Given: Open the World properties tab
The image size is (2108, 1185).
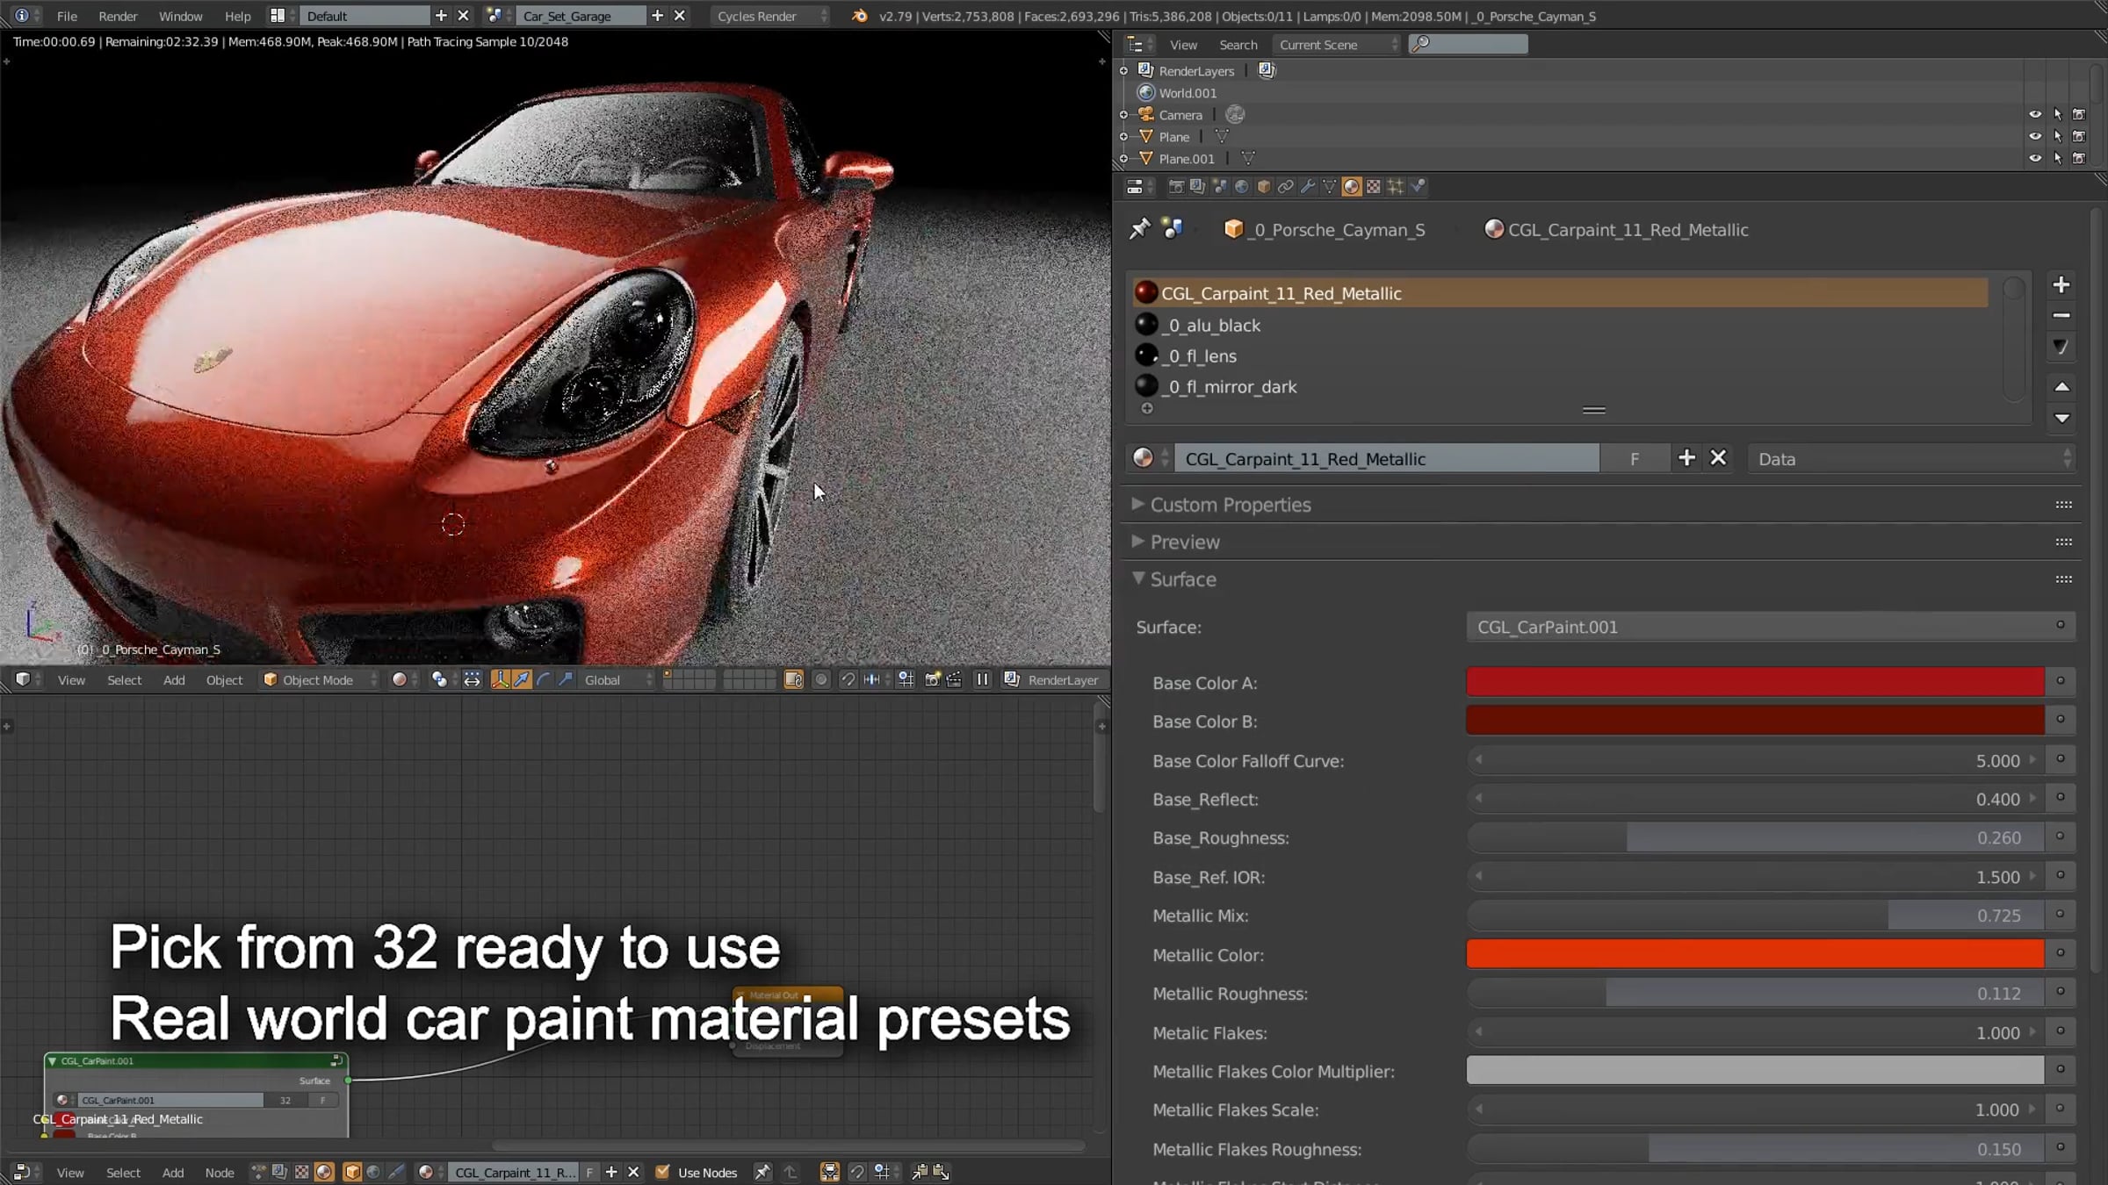Looking at the screenshot, I should pyautogui.click(x=1242, y=186).
